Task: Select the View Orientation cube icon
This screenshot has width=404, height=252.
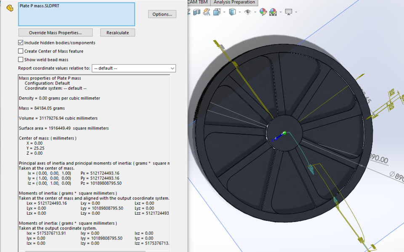Action: tap(216, 12)
